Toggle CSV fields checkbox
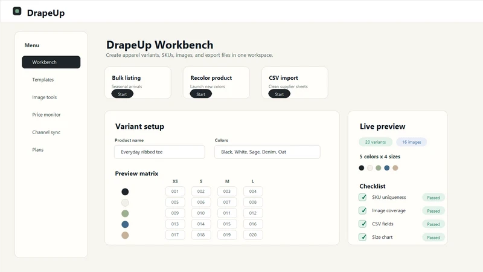The height and width of the screenshot is (272, 483). [x=363, y=224]
